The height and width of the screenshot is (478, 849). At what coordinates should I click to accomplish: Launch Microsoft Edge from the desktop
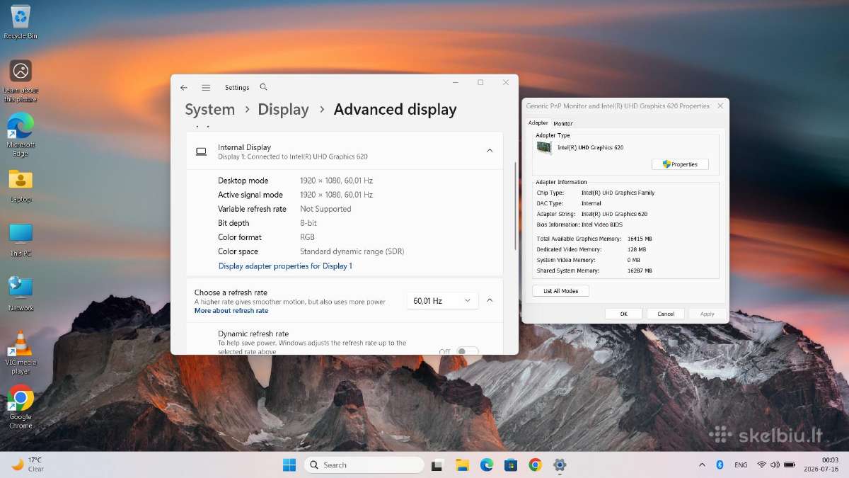(21, 134)
